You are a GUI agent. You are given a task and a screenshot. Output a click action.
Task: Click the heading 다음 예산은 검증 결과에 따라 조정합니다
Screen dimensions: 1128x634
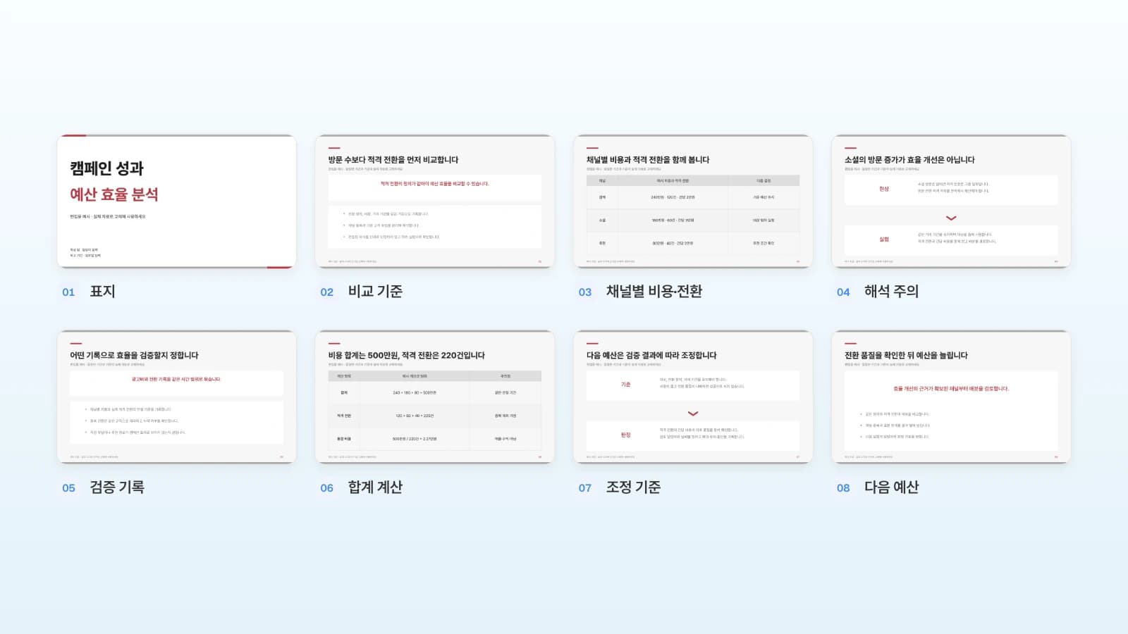651,356
